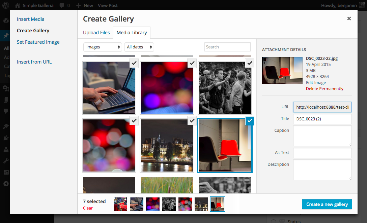Open the Appearance icon in the sidebar
The height and width of the screenshot is (223, 367).
[x=6, y=126]
